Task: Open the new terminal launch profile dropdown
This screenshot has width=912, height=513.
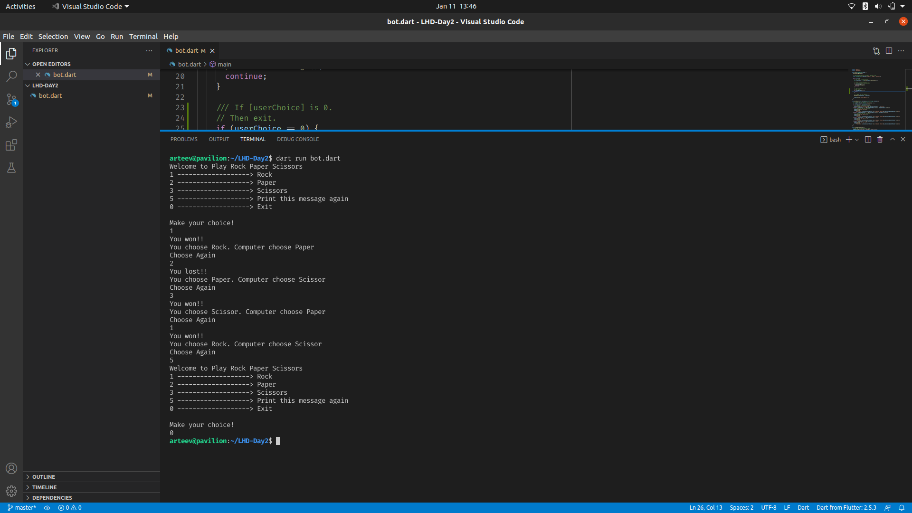Action: [x=857, y=140]
